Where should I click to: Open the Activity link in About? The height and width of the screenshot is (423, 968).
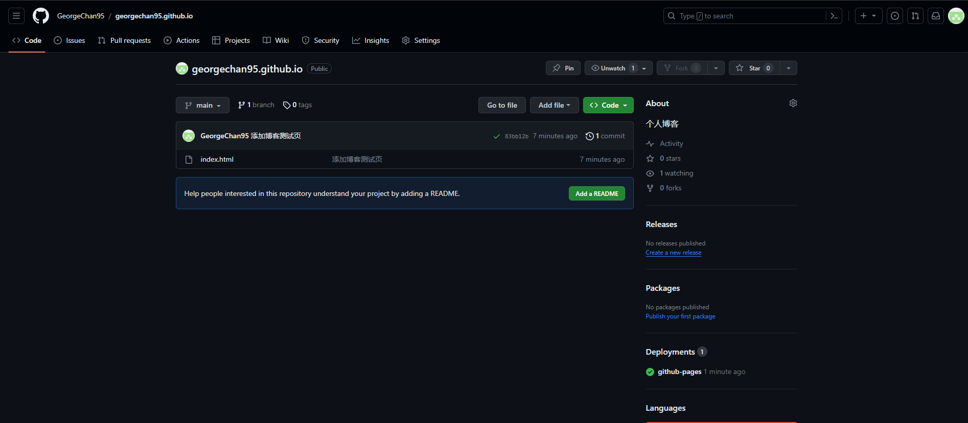point(664,144)
